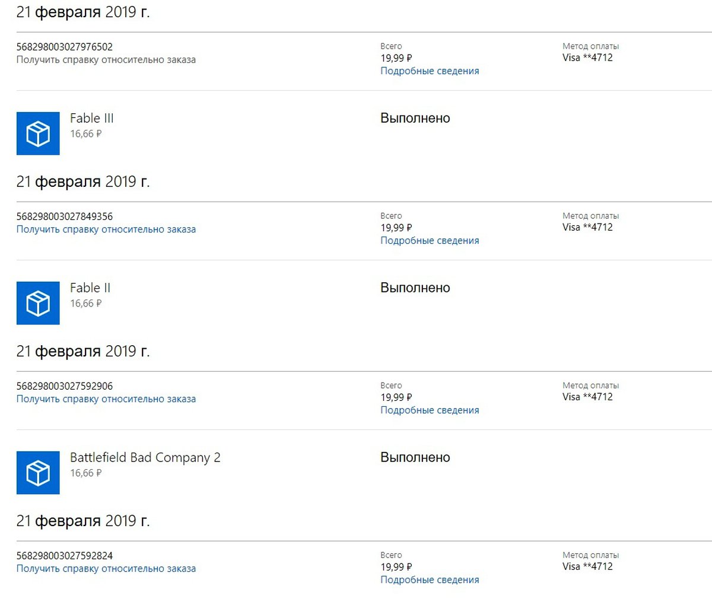Get order help for order ending 849356
The image size is (712, 599).
tap(106, 230)
